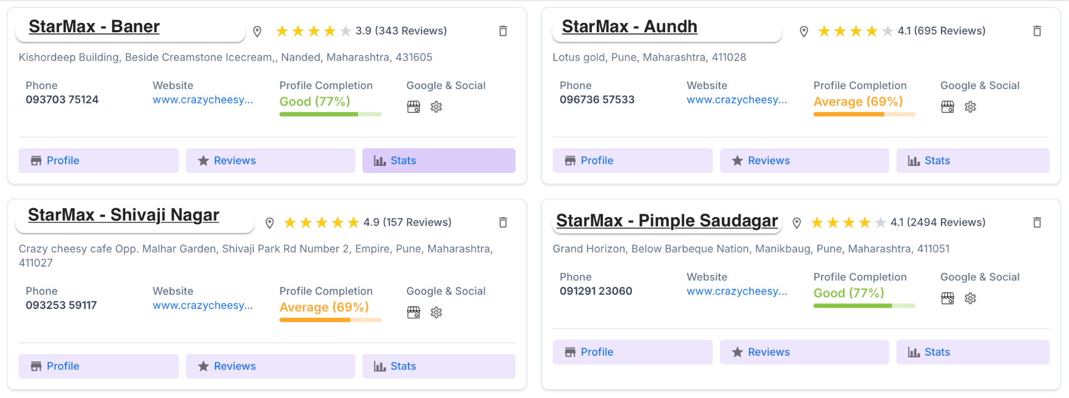Click the trash icon on Pimple Saudagar card
Viewport: 1069px width, 398px height.
coord(1037,222)
